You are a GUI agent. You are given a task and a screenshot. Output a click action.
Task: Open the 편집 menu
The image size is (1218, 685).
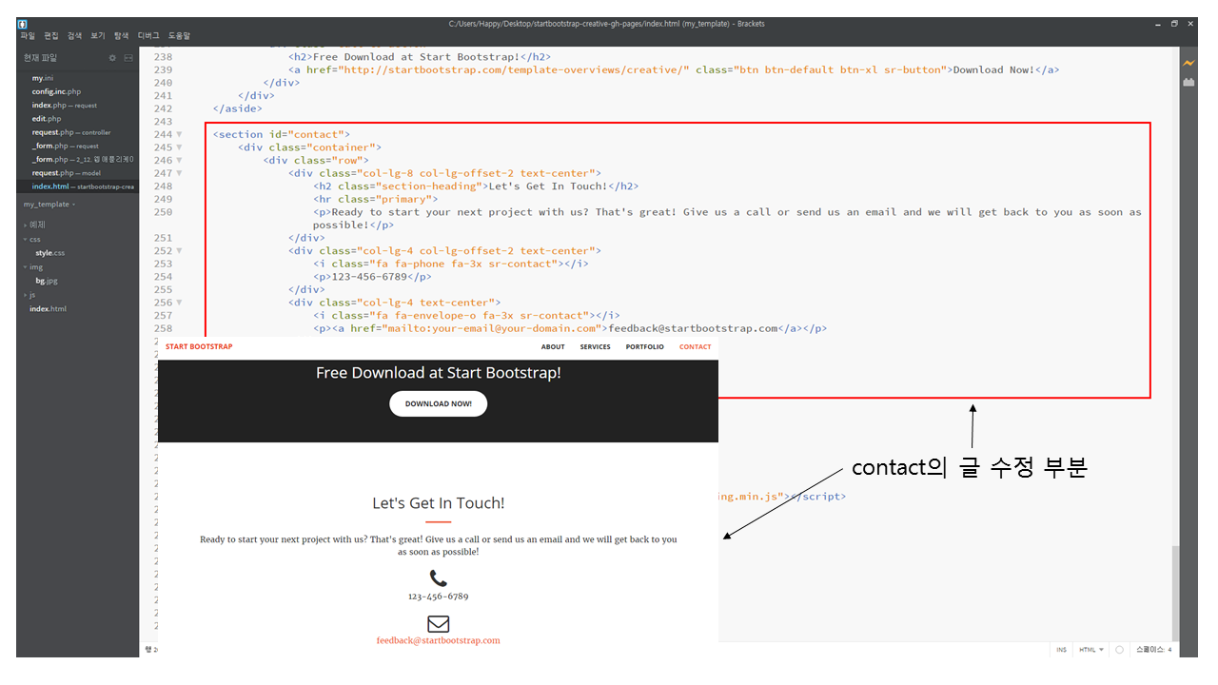click(51, 36)
